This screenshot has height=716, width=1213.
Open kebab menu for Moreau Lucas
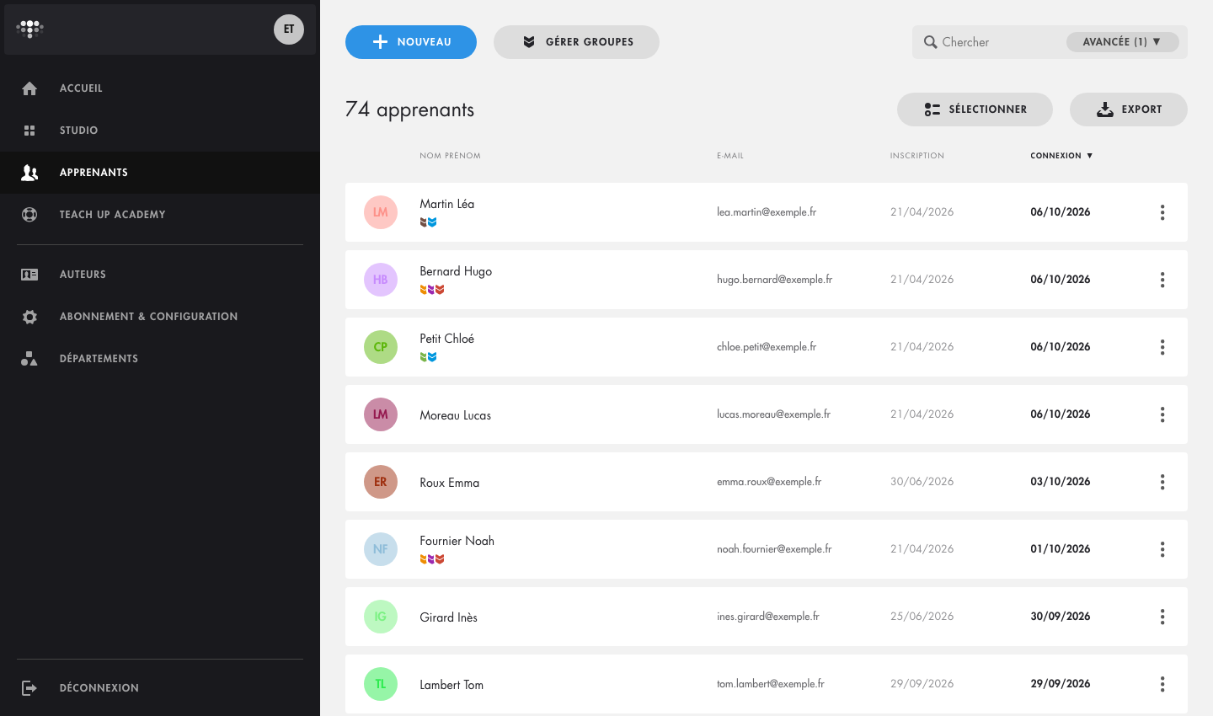coord(1162,414)
